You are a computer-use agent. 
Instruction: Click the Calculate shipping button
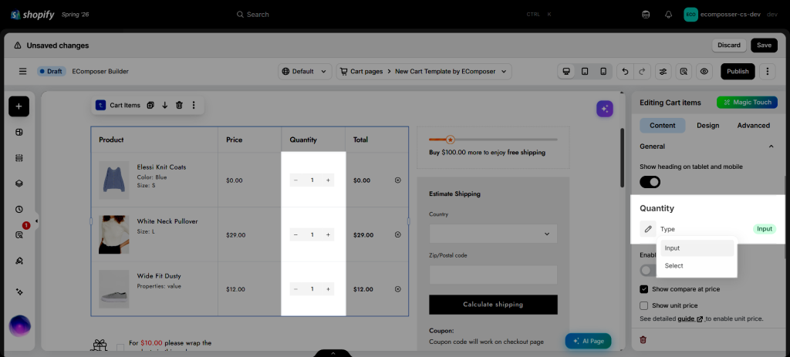(493, 305)
